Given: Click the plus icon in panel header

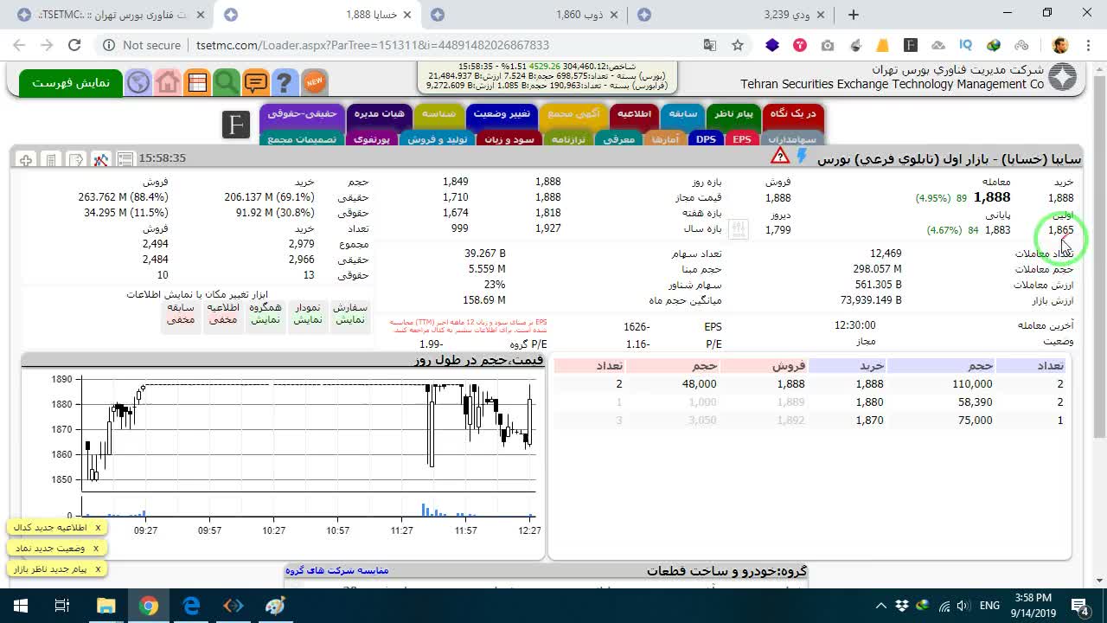Looking at the screenshot, I should 26,159.
